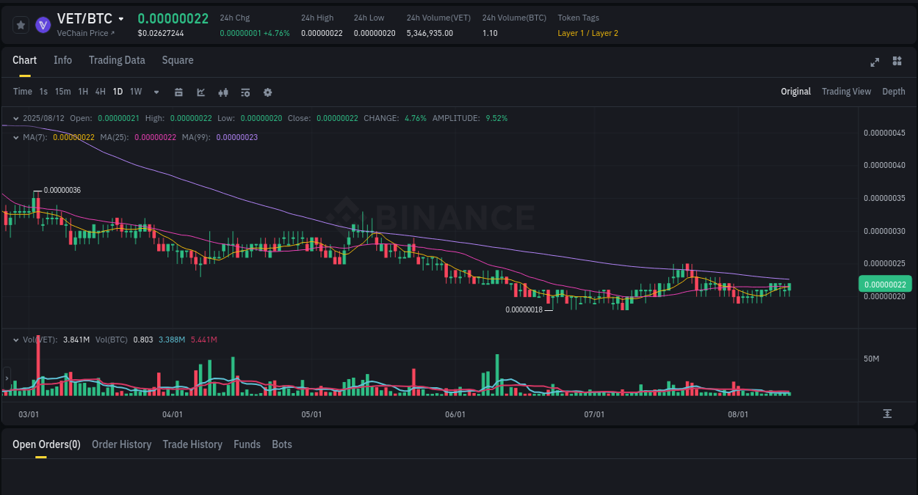Open the Order History tab
Screen dimensions: 918x495
[x=121, y=444]
